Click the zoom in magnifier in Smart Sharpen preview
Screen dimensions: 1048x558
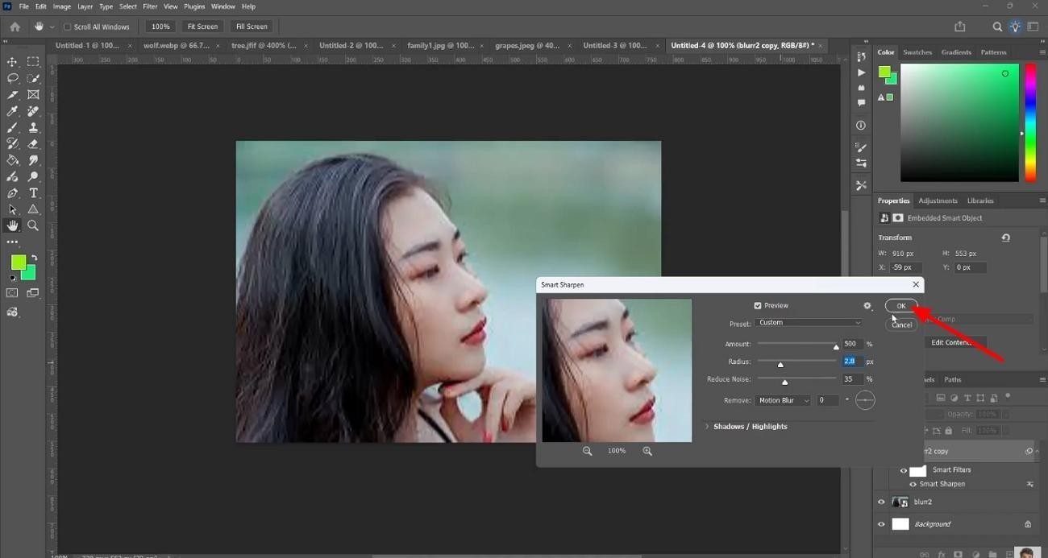click(647, 451)
